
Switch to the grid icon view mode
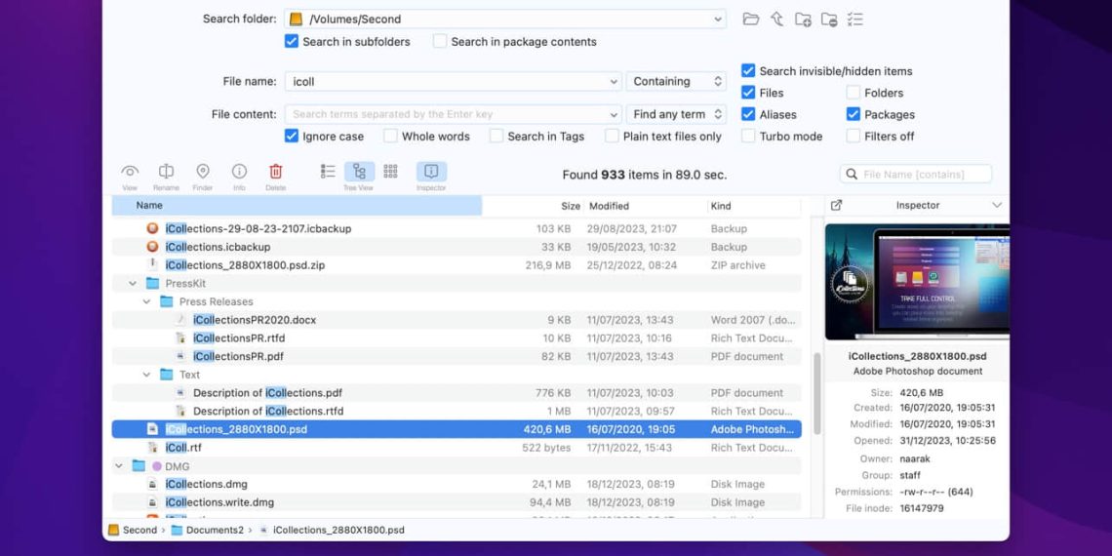coord(390,172)
